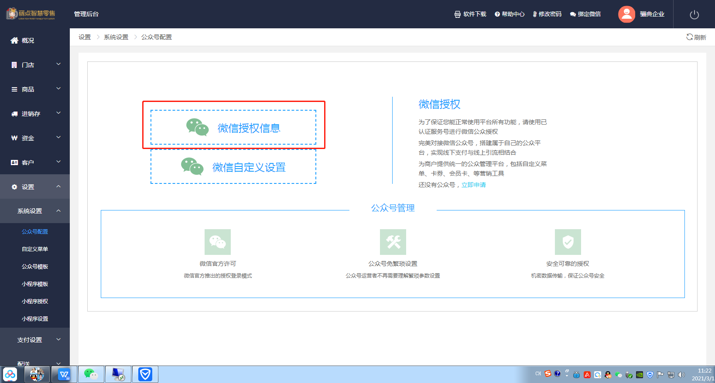715x383 pixels.
Task: Click 绑定微信 in the header
Action: (x=589, y=14)
